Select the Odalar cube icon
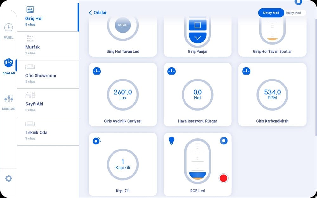Screen dimensions: 317x198 tap(9, 63)
